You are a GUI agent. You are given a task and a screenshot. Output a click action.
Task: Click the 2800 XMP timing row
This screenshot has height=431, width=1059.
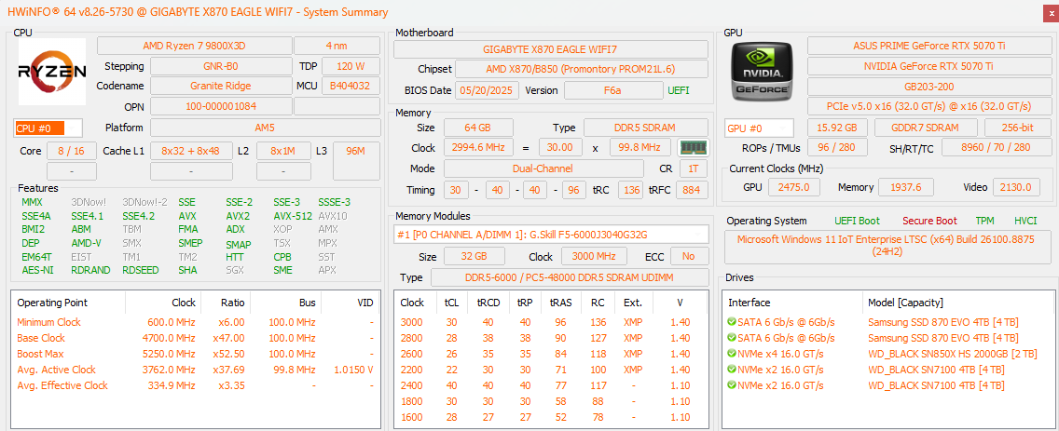(x=551, y=338)
